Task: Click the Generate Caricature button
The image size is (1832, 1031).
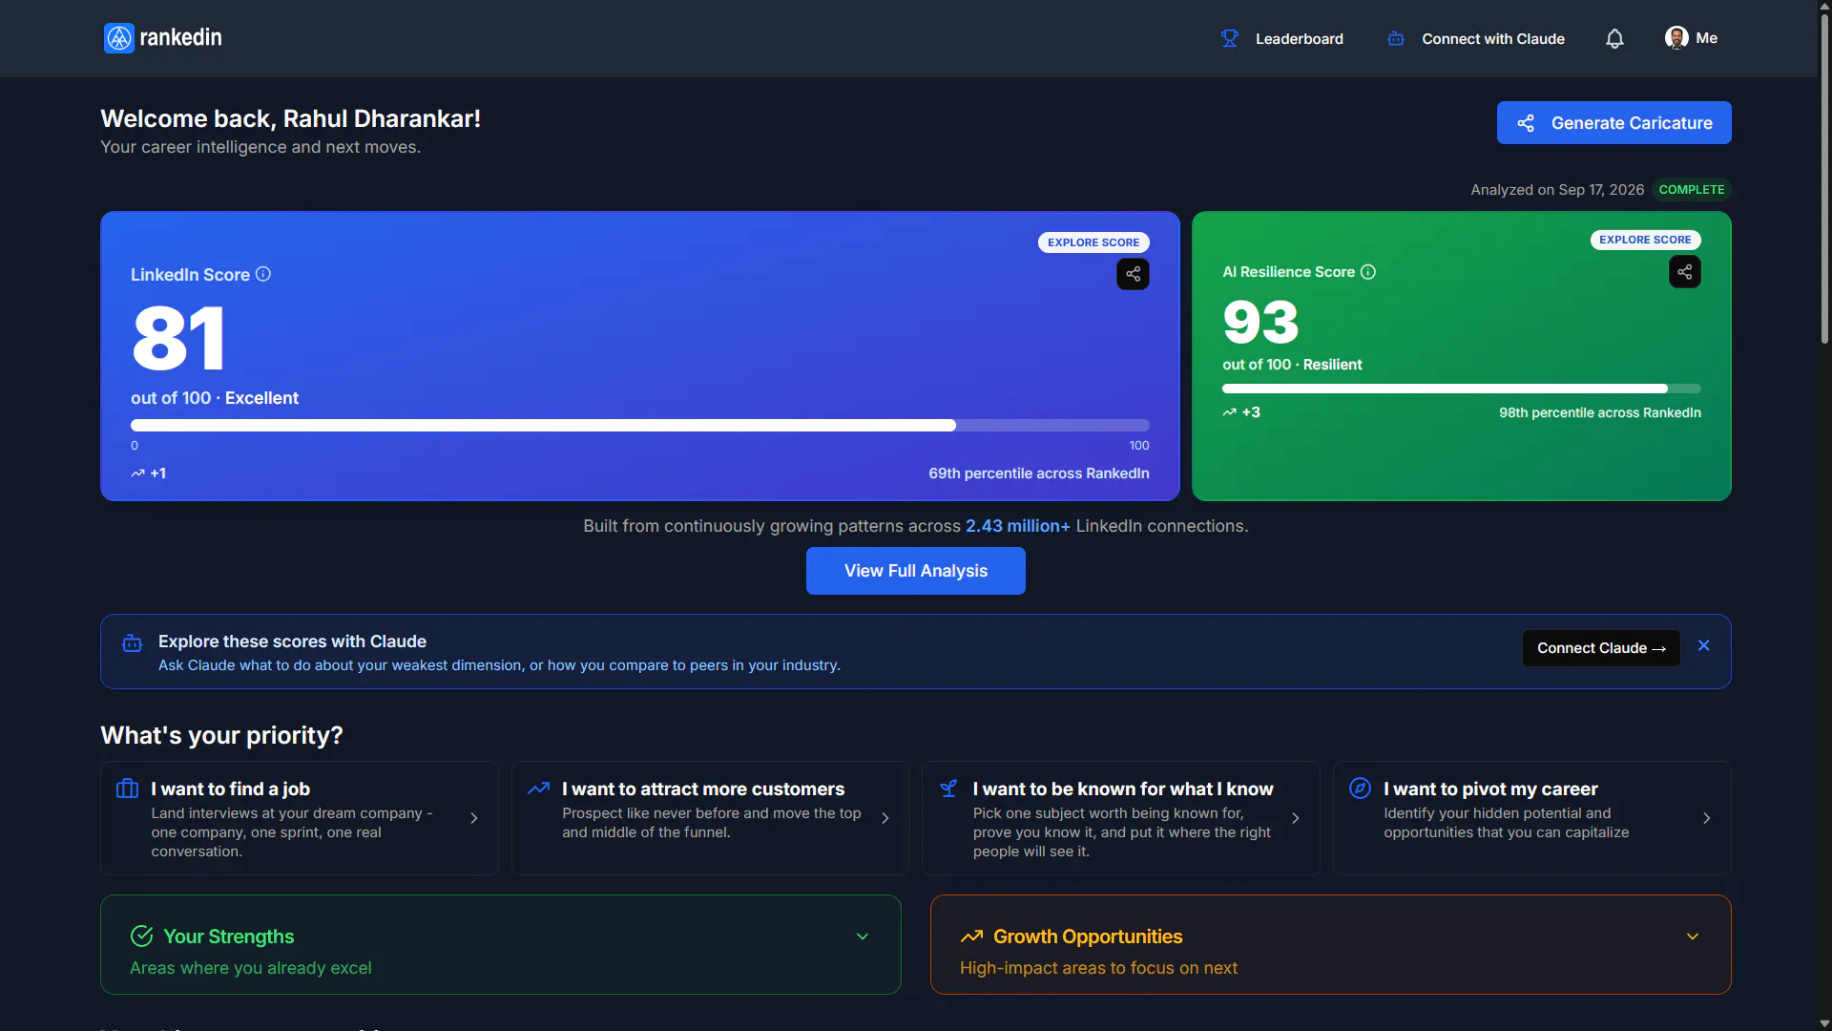Action: coord(1613,123)
